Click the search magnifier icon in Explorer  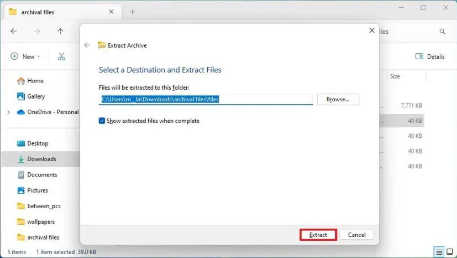point(442,31)
